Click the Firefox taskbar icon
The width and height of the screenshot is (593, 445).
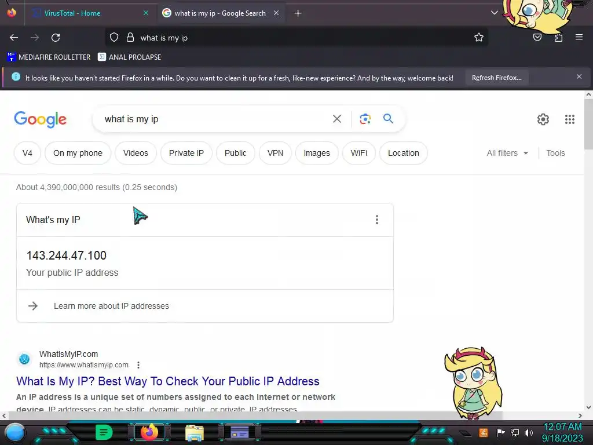(149, 432)
